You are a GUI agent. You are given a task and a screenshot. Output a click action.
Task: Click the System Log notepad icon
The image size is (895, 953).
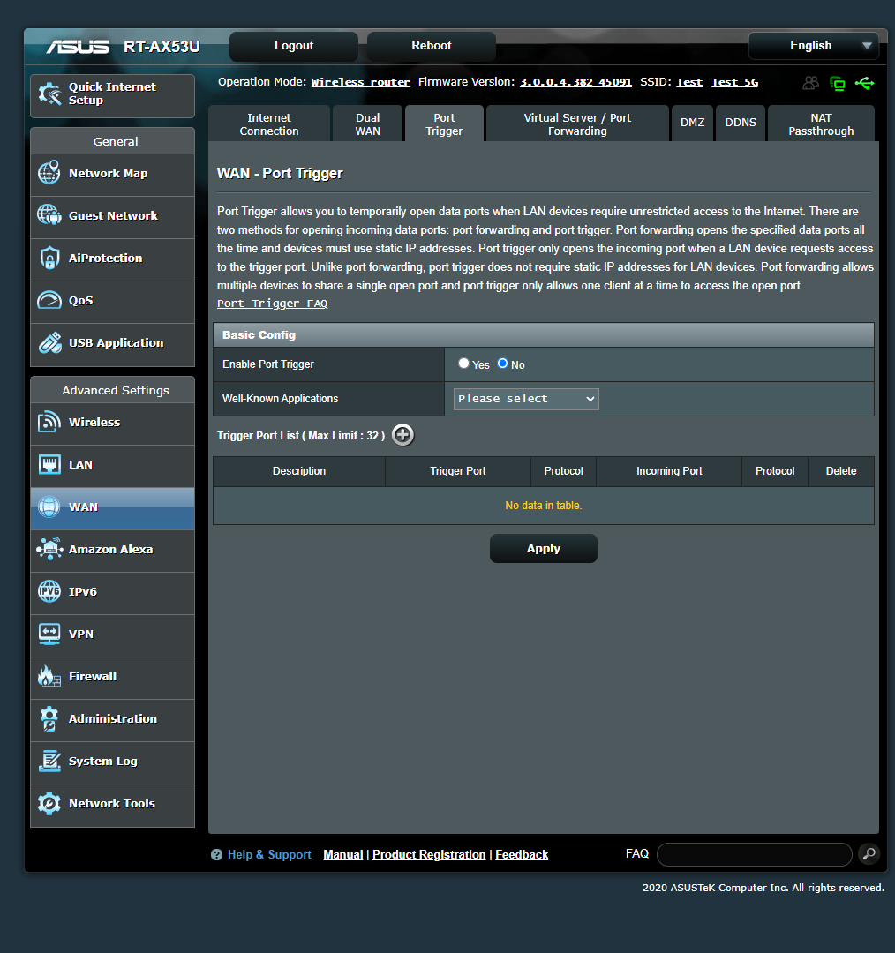click(49, 761)
